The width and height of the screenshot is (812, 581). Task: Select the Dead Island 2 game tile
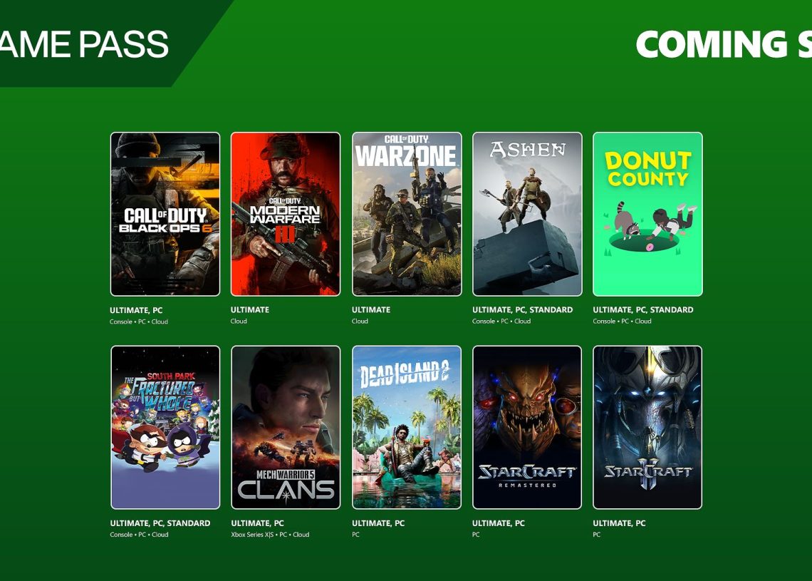(407, 428)
